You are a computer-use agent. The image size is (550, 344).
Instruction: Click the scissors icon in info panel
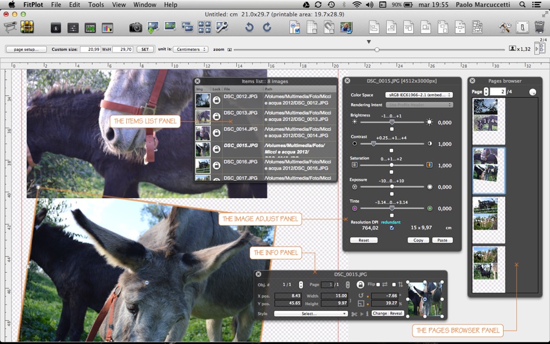point(354,314)
